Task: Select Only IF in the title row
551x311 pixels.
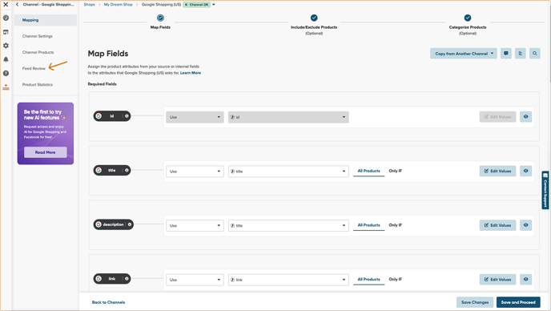Action: click(396, 171)
